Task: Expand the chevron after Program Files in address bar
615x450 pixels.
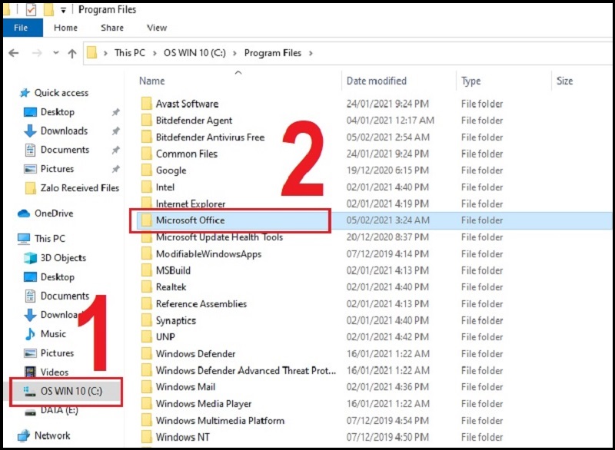Action: [310, 53]
